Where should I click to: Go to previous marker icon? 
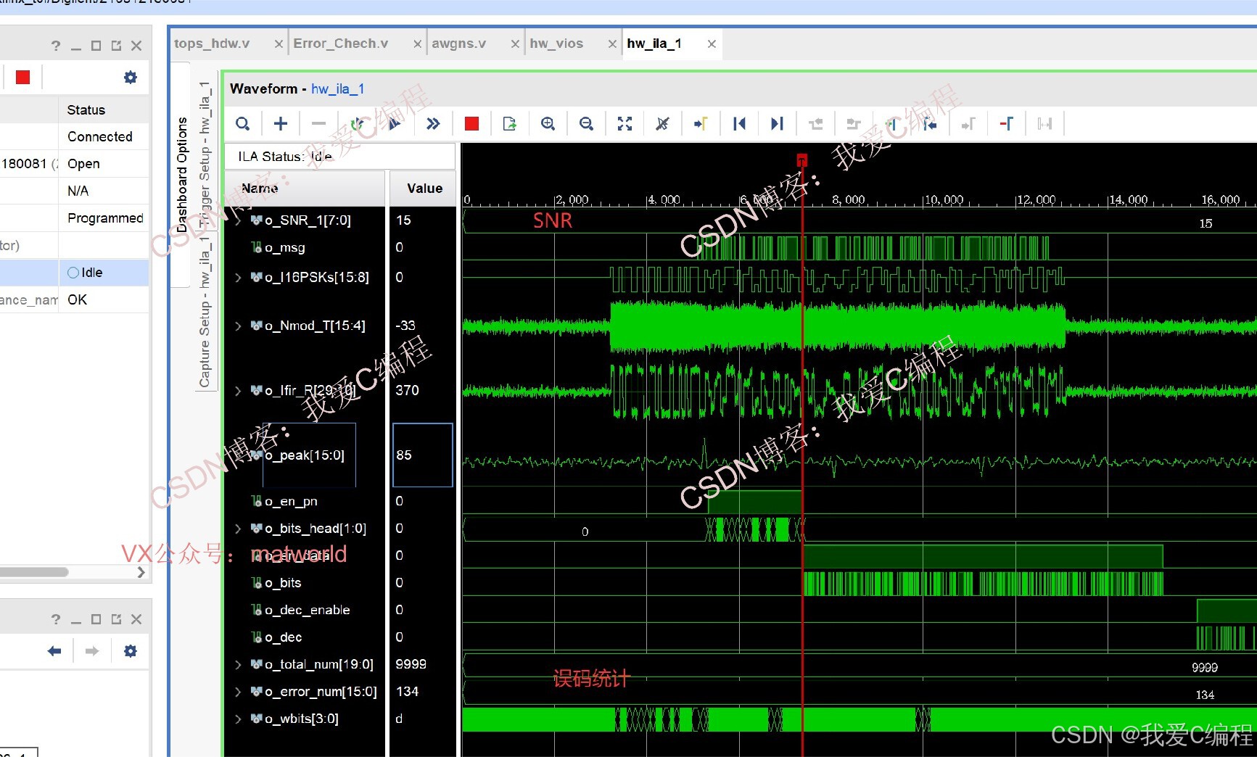[x=930, y=124]
